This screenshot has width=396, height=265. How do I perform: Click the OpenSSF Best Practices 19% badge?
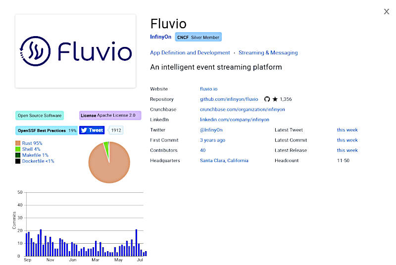coord(47,131)
